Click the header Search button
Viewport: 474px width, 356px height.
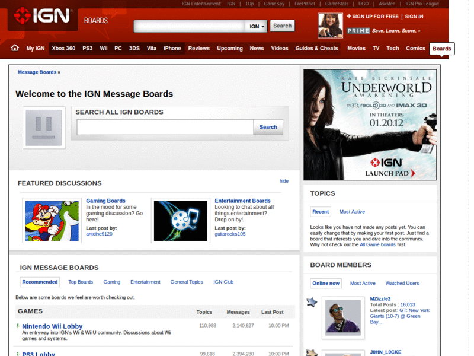(283, 26)
